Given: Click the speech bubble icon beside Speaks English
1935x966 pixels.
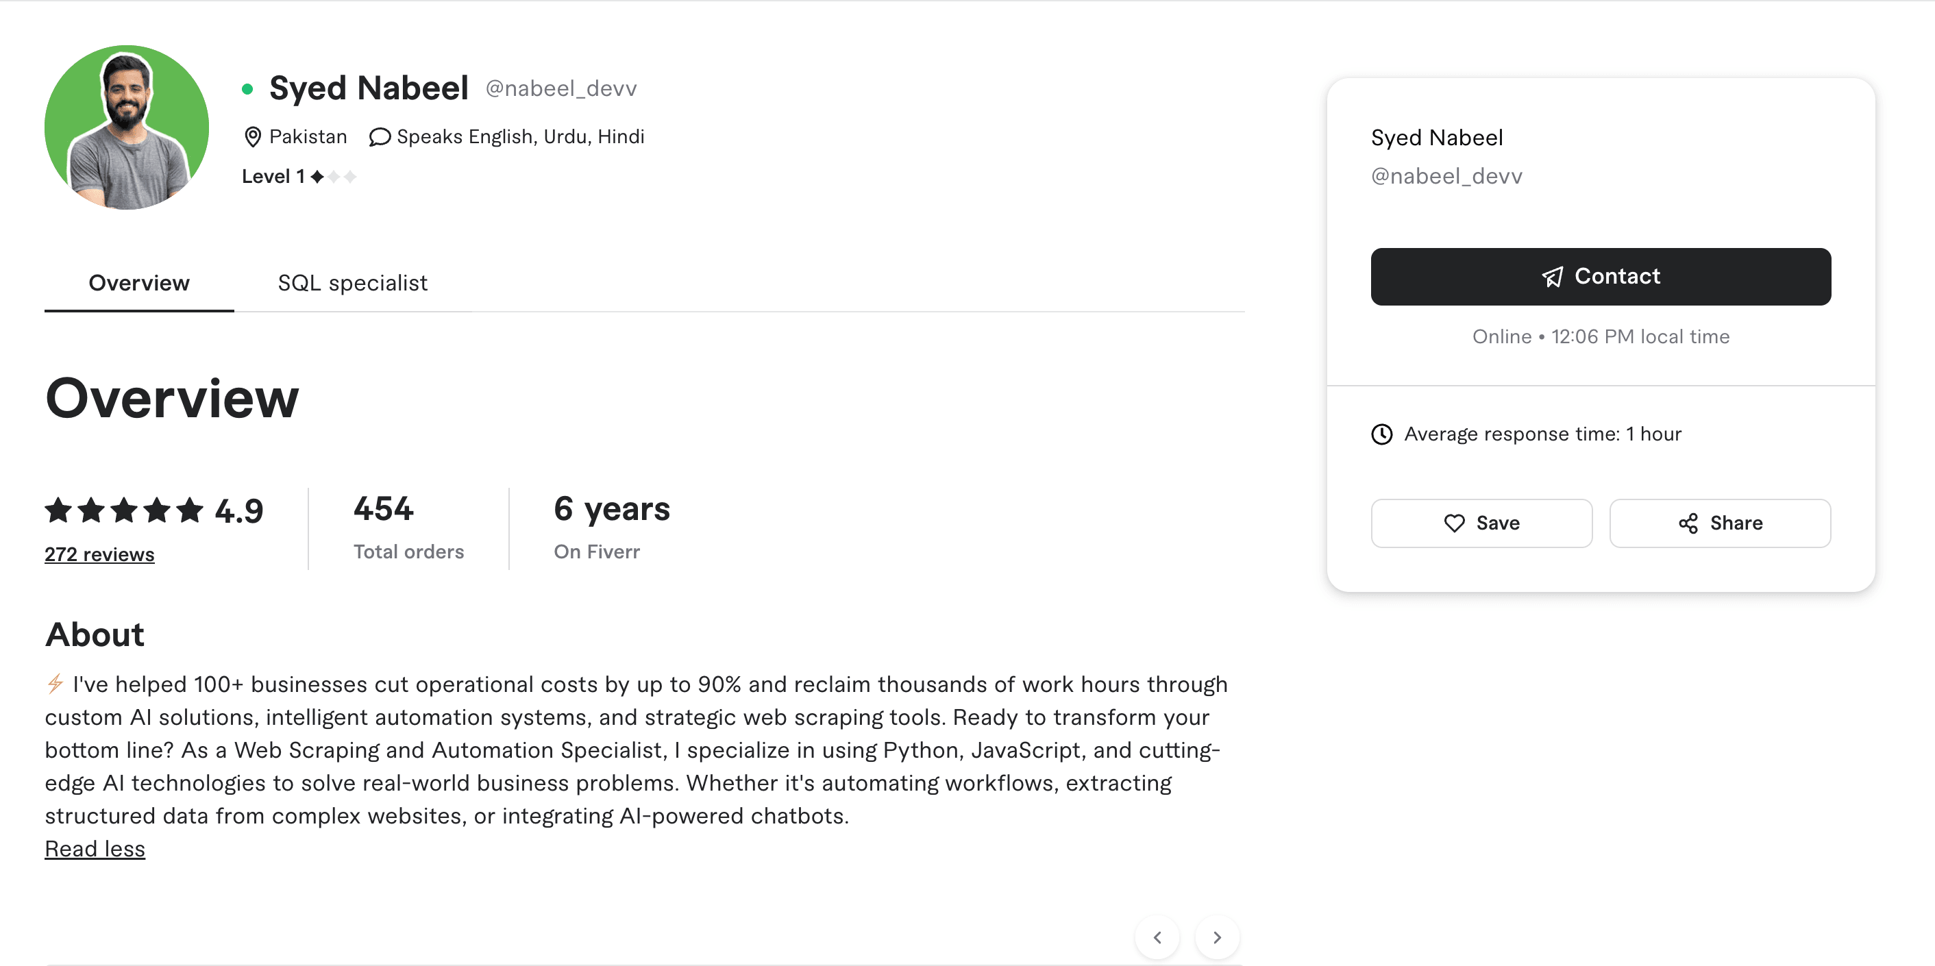Looking at the screenshot, I should 380,137.
